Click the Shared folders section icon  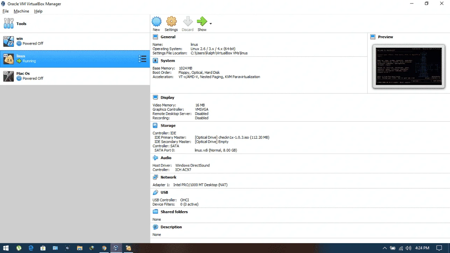(x=155, y=212)
